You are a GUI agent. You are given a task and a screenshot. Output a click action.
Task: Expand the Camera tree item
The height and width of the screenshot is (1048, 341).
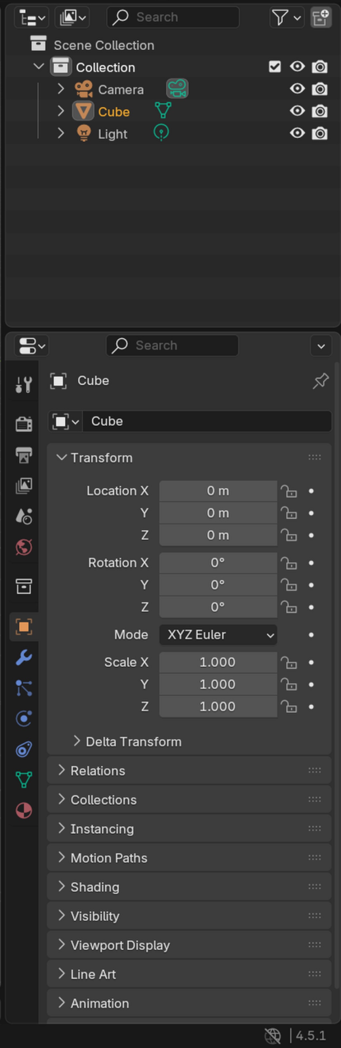point(61,89)
